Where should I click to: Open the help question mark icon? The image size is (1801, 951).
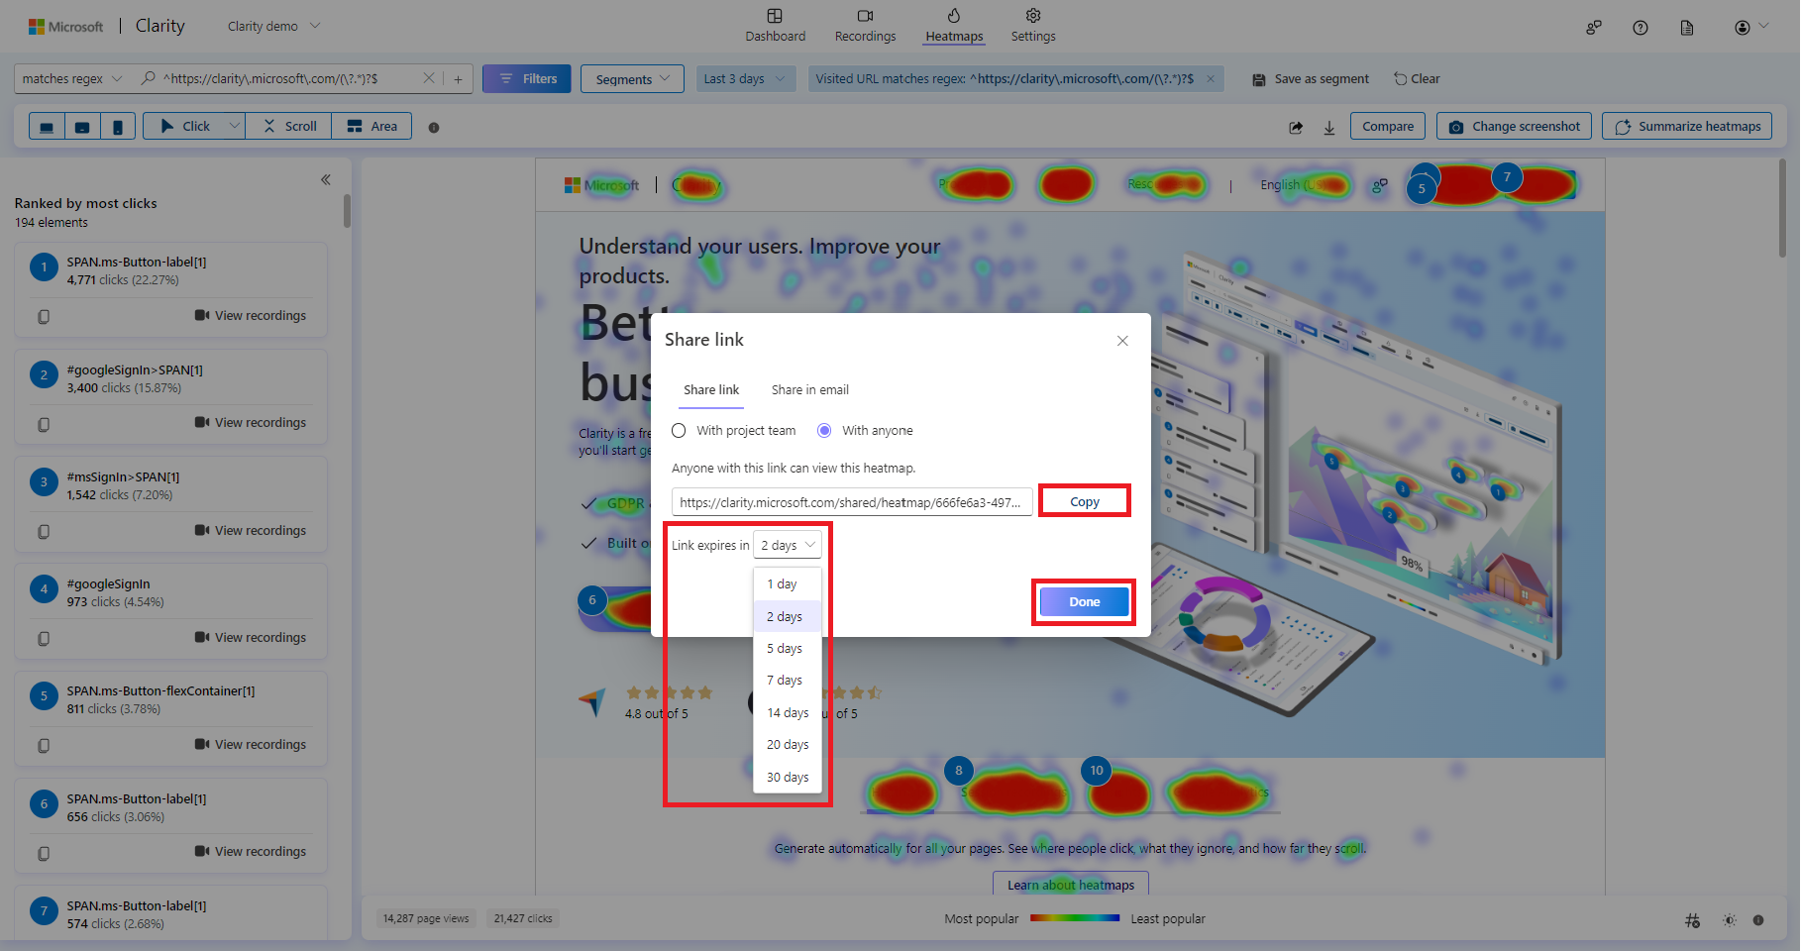pyautogui.click(x=1641, y=28)
